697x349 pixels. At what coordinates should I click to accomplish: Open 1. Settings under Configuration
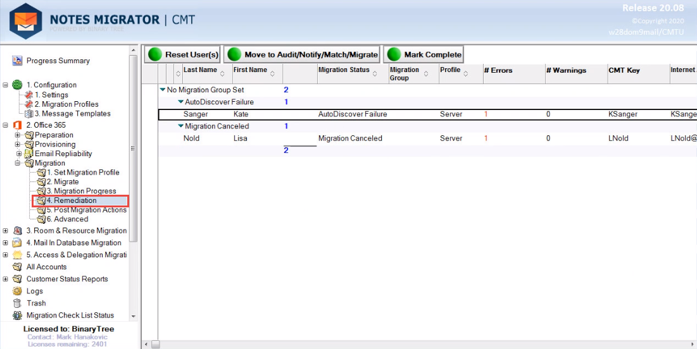[x=51, y=95]
